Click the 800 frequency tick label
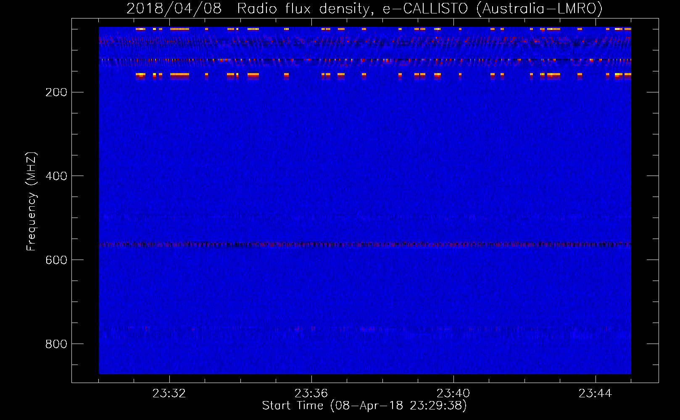 [x=56, y=344]
